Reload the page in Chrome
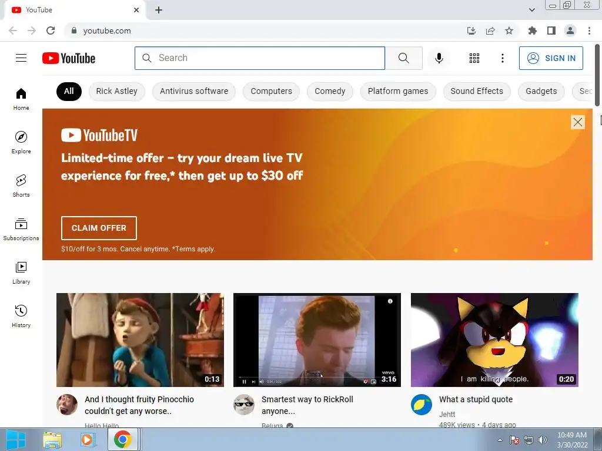This screenshot has width=602, height=451. (x=51, y=31)
